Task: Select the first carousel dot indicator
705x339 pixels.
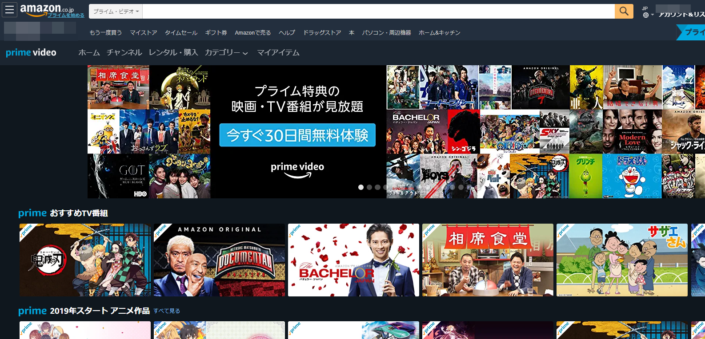Action: tap(361, 187)
